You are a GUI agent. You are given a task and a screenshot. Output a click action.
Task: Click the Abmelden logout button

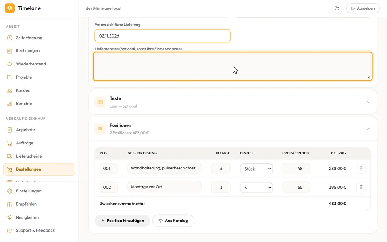pos(363,8)
